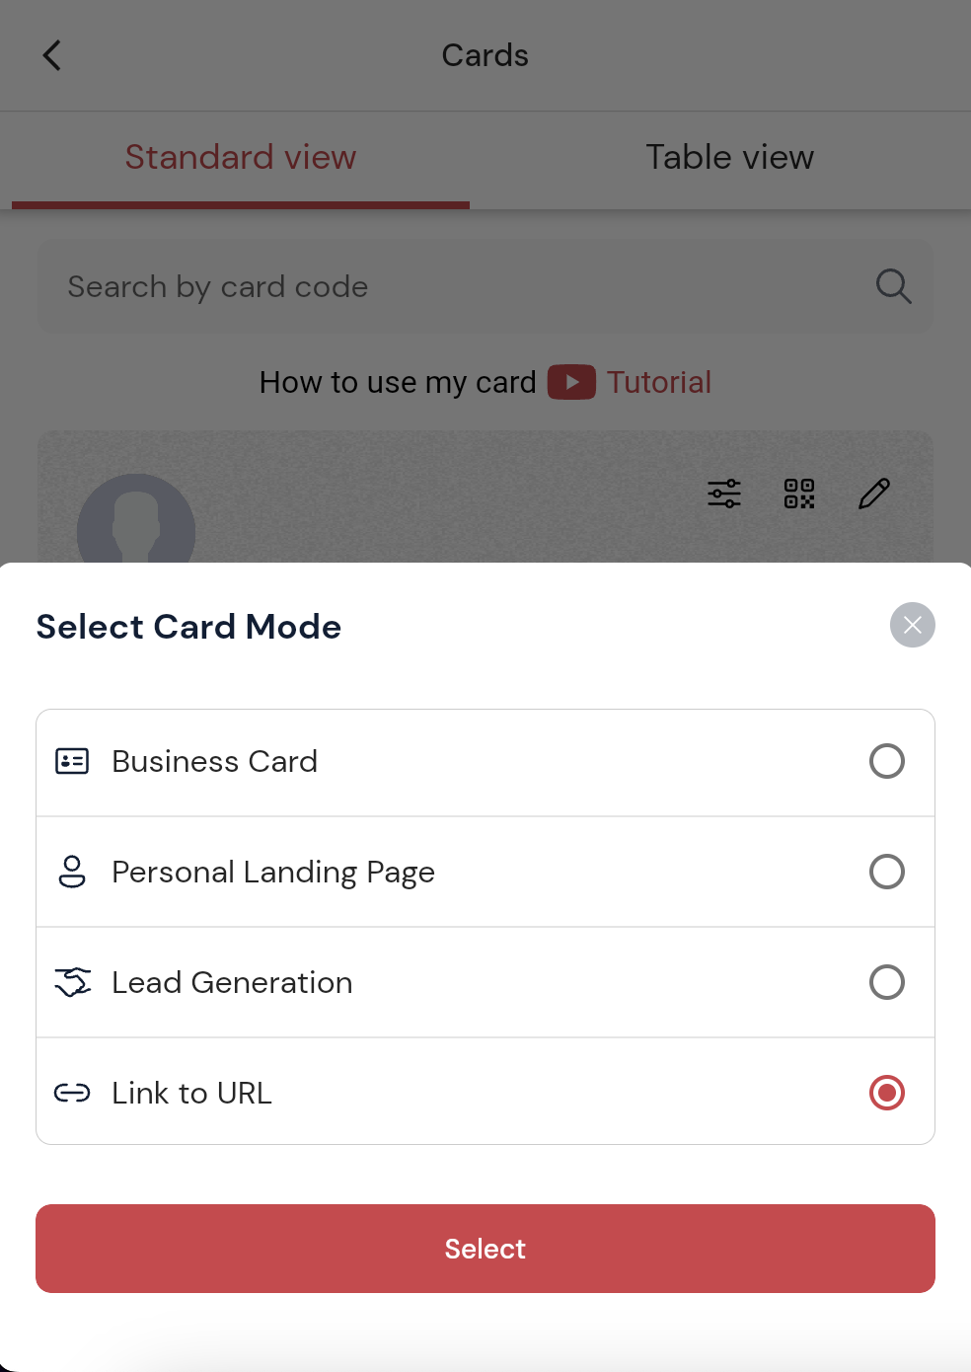Viewport: 971px width, 1372px height.
Task: Click the YouTube play icon
Action: [x=571, y=382]
